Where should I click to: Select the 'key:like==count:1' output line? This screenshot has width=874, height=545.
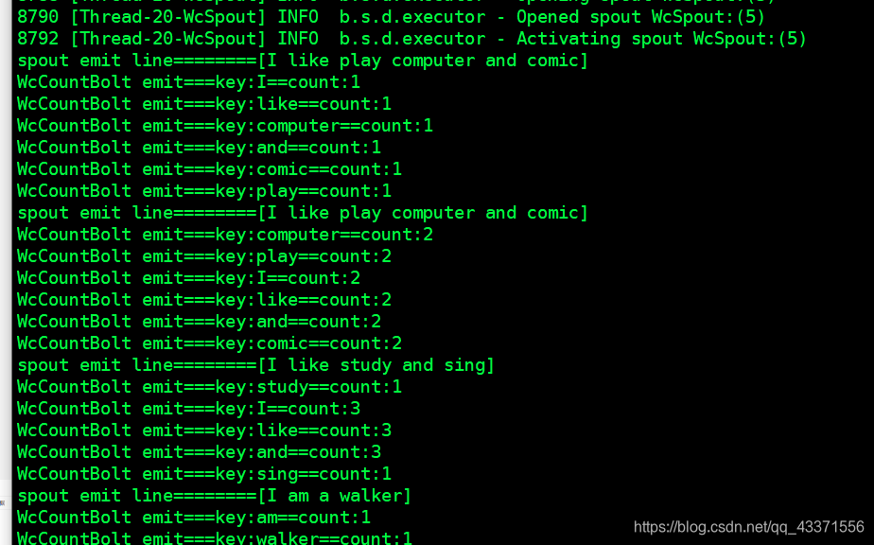click(204, 104)
